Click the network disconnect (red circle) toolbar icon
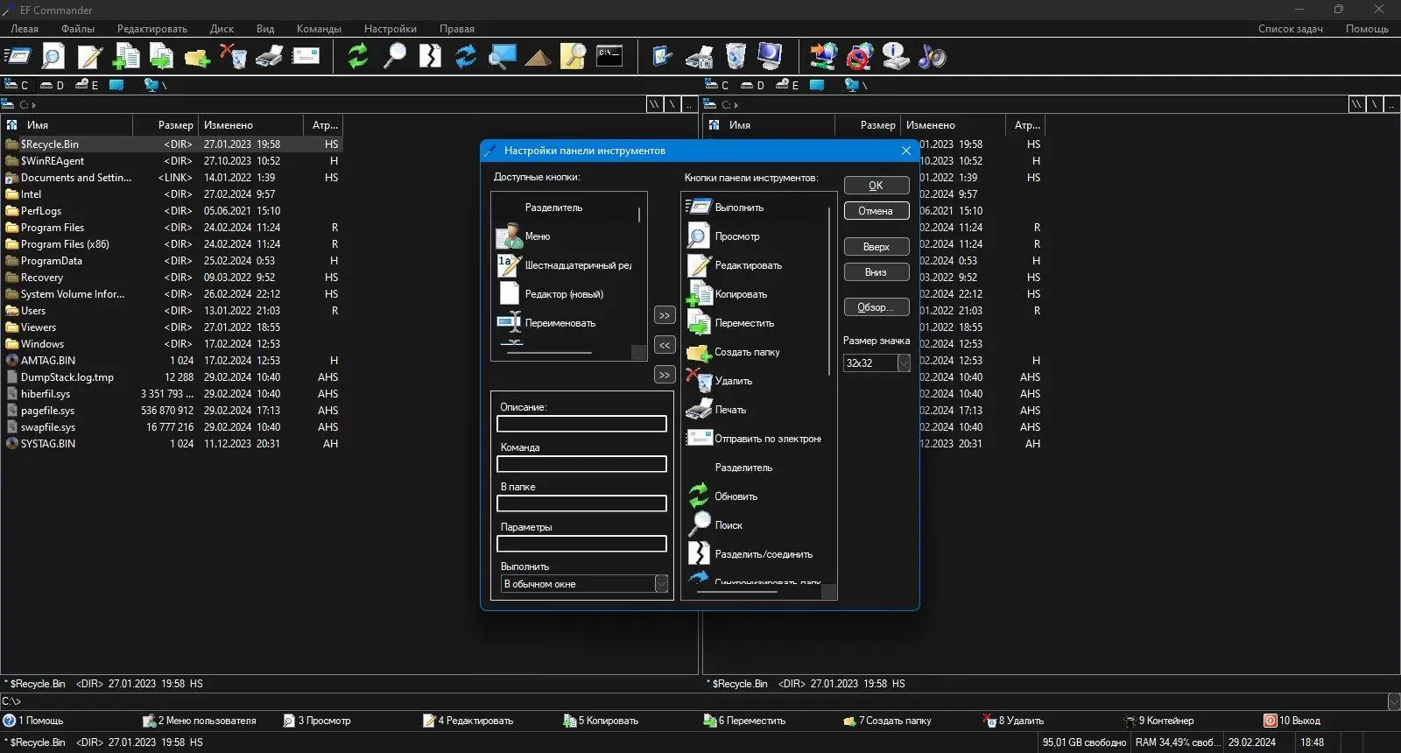1401x753 pixels. tap(859, 57)
